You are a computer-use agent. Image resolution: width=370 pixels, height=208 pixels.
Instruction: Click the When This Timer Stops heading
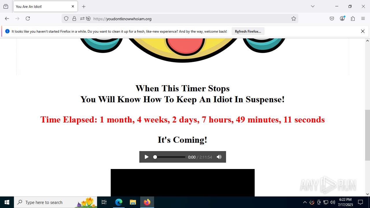(x=182, y=88)
